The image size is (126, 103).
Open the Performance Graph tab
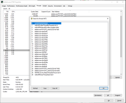click(x=22, y=6)
